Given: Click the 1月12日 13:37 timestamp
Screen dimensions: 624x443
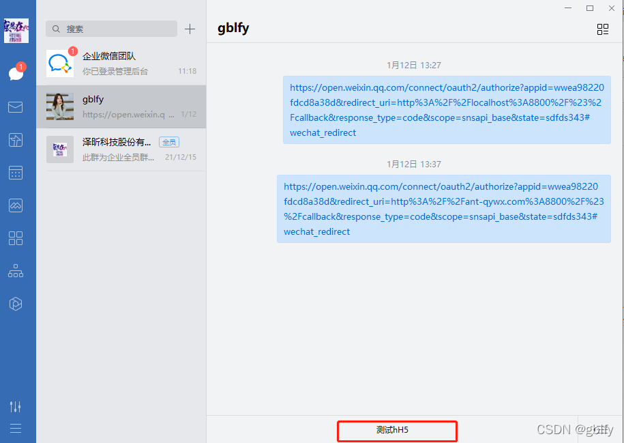Looking at the screenshot, I should 414,164.
